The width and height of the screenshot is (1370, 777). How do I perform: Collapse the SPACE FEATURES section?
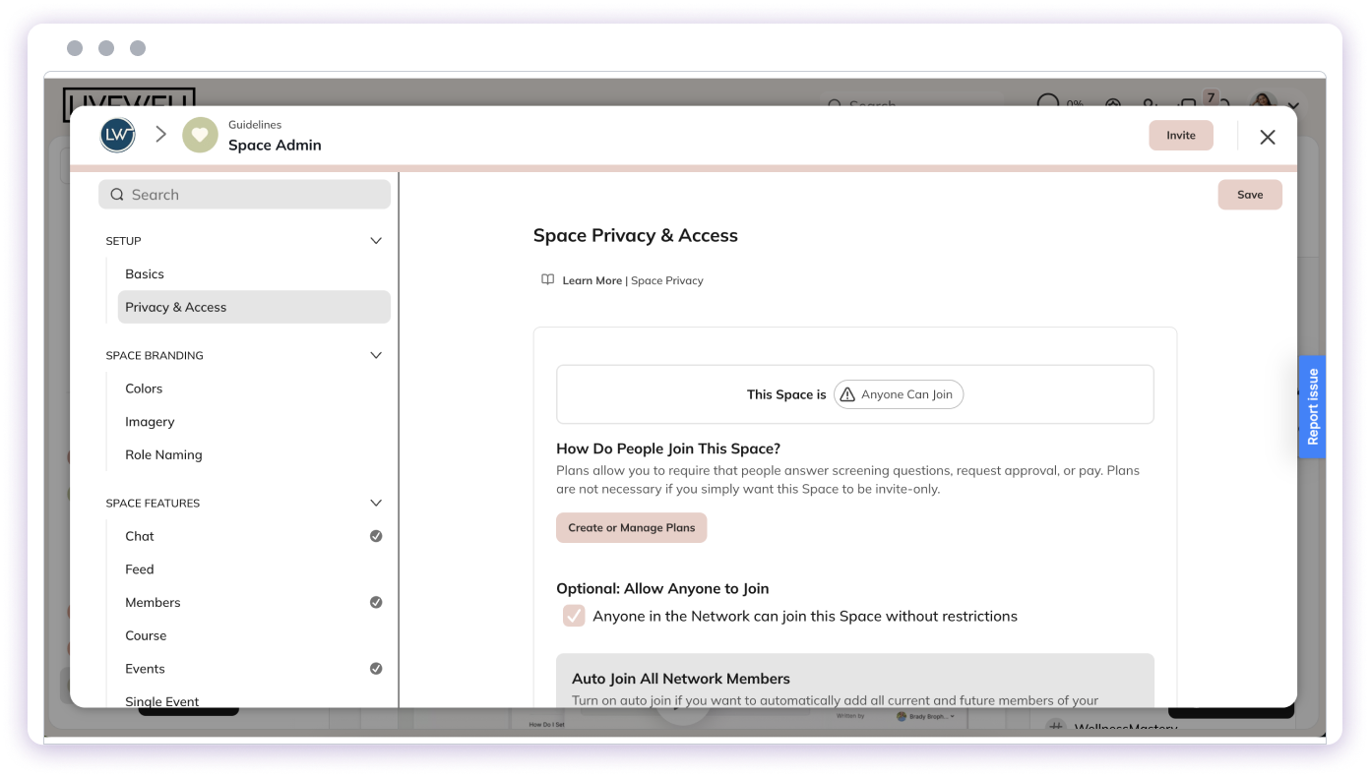pos(376,503)
